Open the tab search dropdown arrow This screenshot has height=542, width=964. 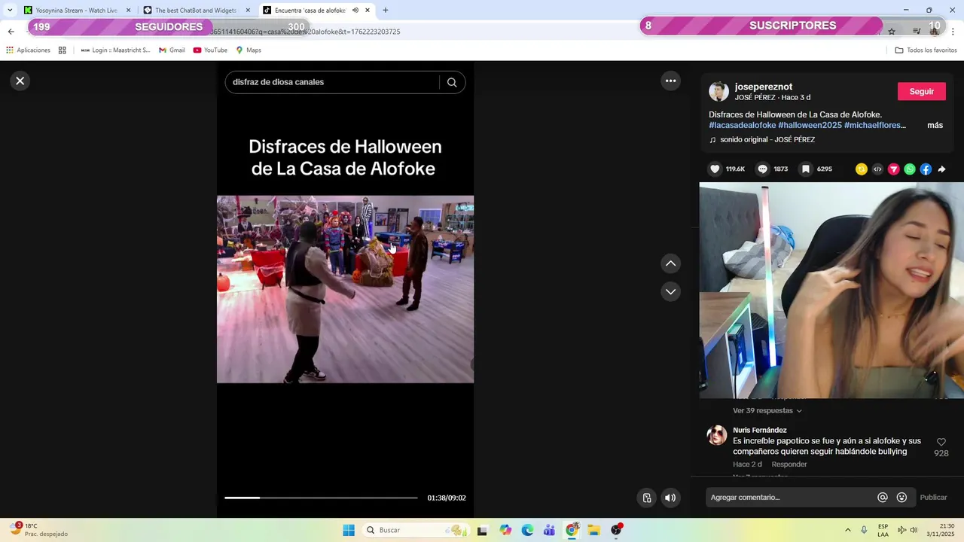click(x=10, y=11)
